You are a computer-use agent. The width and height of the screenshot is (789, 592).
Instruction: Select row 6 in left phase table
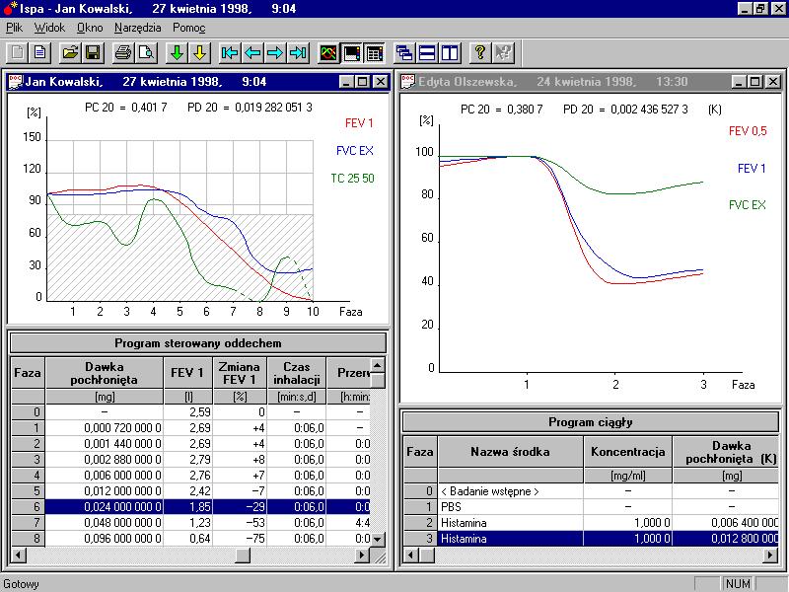coord(190,507)
